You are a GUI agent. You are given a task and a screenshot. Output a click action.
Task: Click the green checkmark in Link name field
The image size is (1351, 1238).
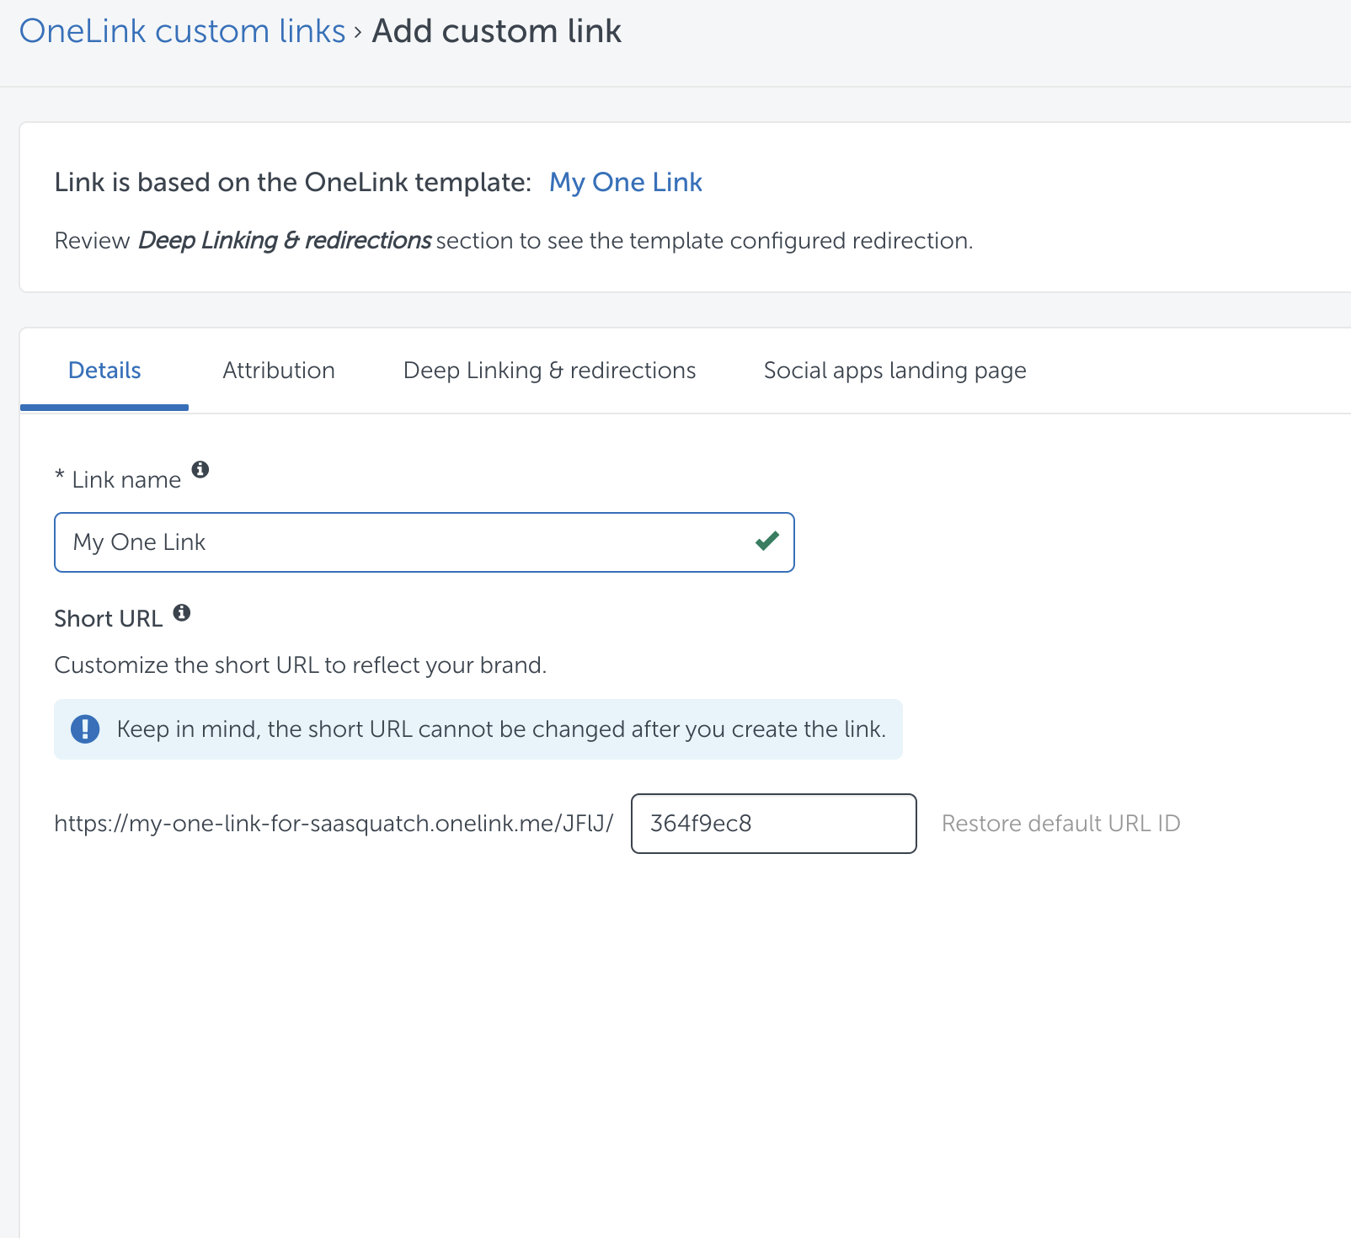766,542
